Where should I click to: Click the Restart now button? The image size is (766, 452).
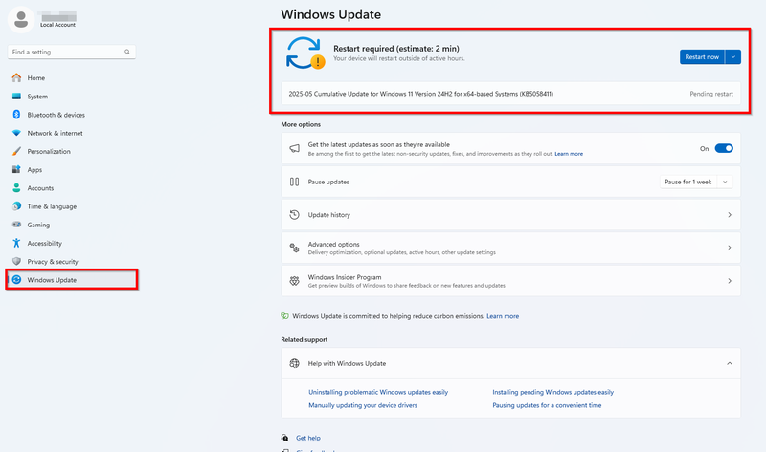(702, 57)
